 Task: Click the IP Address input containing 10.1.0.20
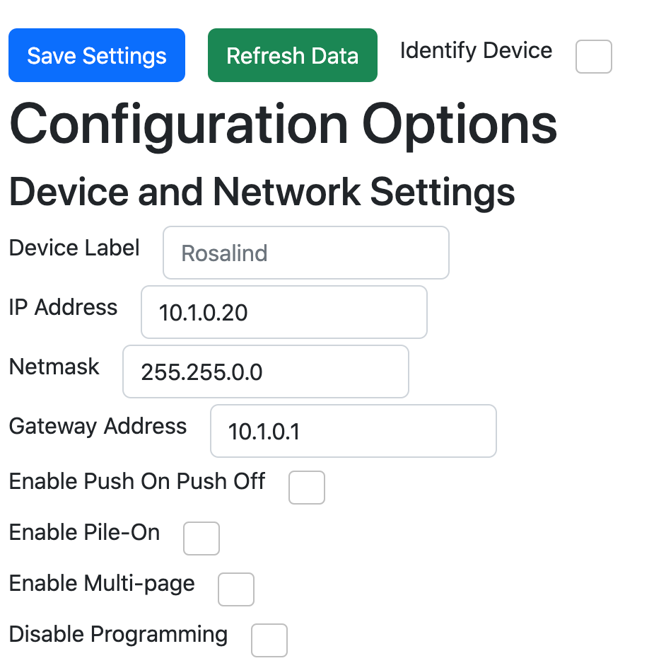coord(284,312)
